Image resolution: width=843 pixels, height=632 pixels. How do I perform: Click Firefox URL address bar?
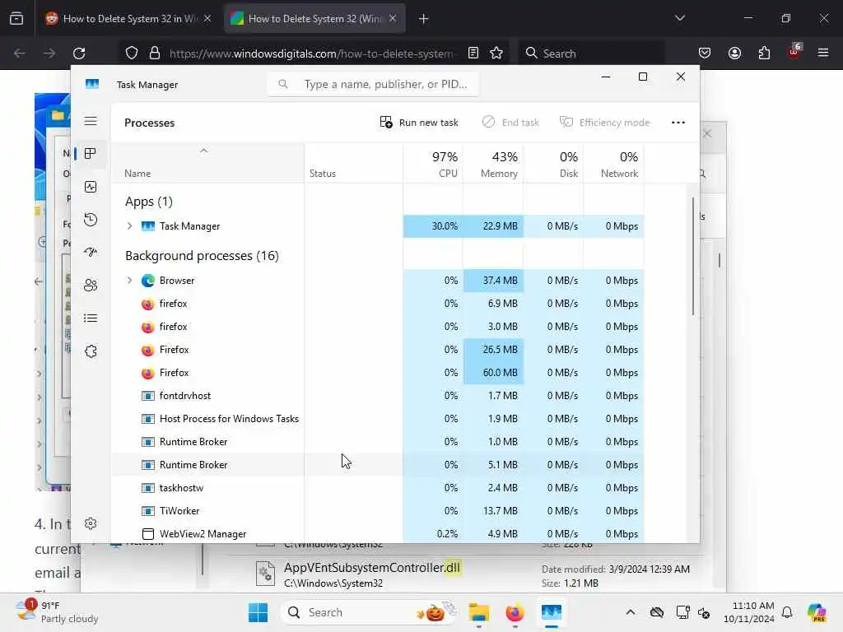point(312,53)
